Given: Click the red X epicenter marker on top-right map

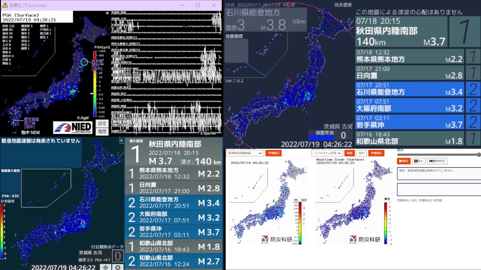Looking at the screenshot, I should (289, 79).
